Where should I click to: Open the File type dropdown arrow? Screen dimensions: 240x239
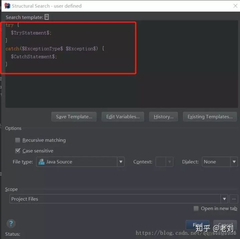coord(121,162)
